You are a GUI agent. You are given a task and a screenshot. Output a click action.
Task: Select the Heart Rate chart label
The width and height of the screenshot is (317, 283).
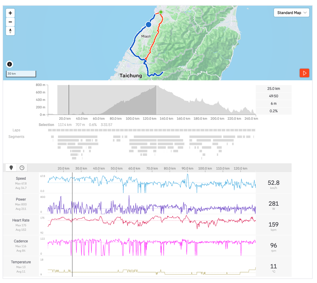21,220
